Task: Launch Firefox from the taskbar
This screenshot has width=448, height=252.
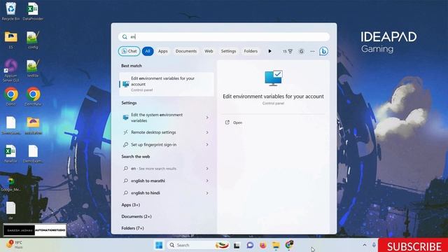Action: (263, 245)
